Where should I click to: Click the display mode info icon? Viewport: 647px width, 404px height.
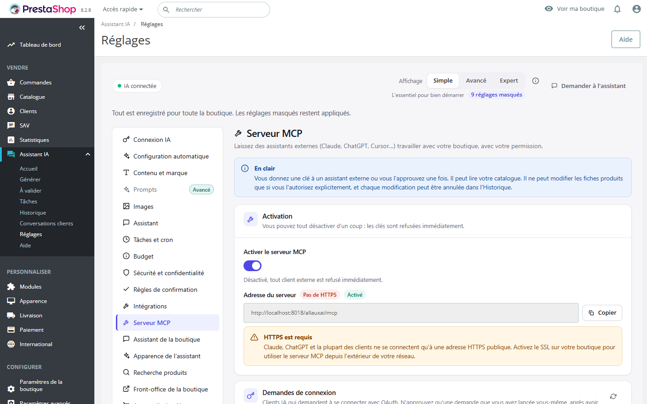(x=536, y=81)
